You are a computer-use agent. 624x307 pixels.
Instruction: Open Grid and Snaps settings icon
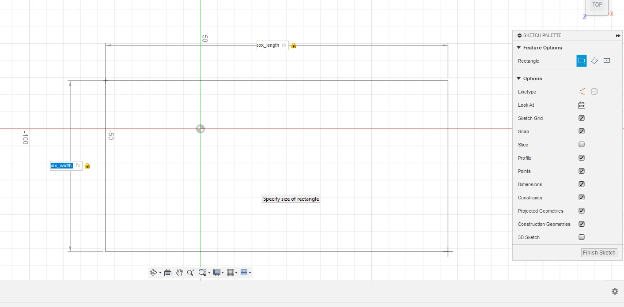[230, 273]
